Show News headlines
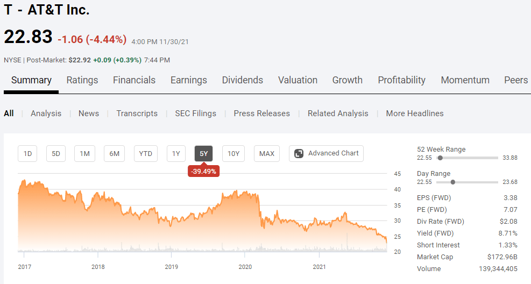This screenshot has height=284, width=531. [89, 113]
